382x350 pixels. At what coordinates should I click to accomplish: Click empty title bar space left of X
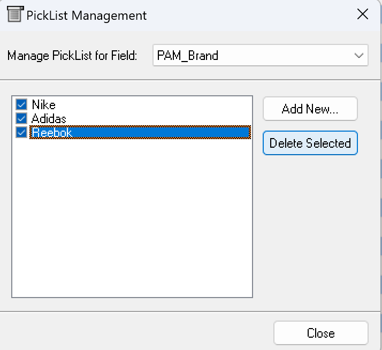coord(251,14)
